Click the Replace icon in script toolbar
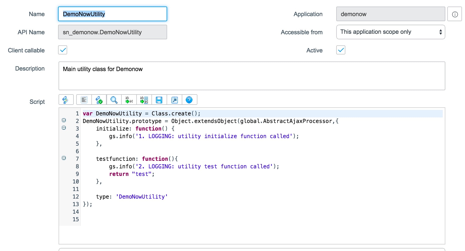 [129, 100]
